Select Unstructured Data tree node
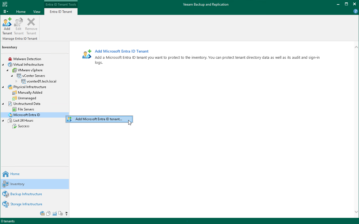 coord(27,104)
